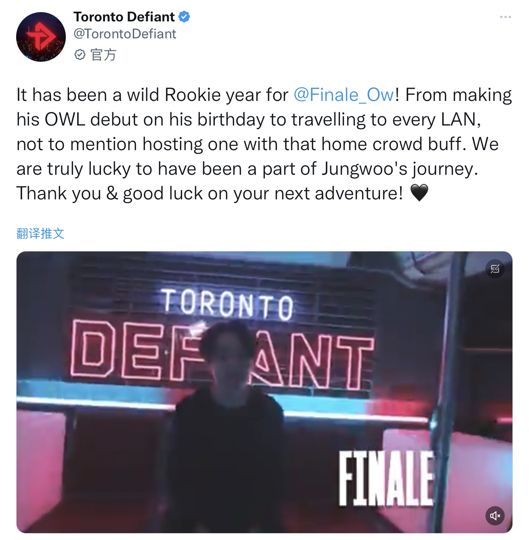Click the black heart emoji
The height and width of the screenshot is (540, 529).
click(x=419, y=193)
